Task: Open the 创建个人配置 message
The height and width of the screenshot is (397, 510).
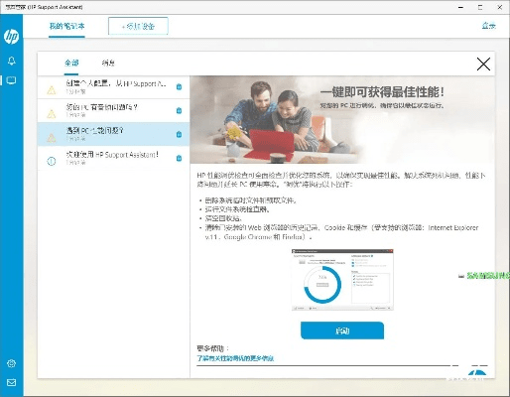Action: pos(113,87)
